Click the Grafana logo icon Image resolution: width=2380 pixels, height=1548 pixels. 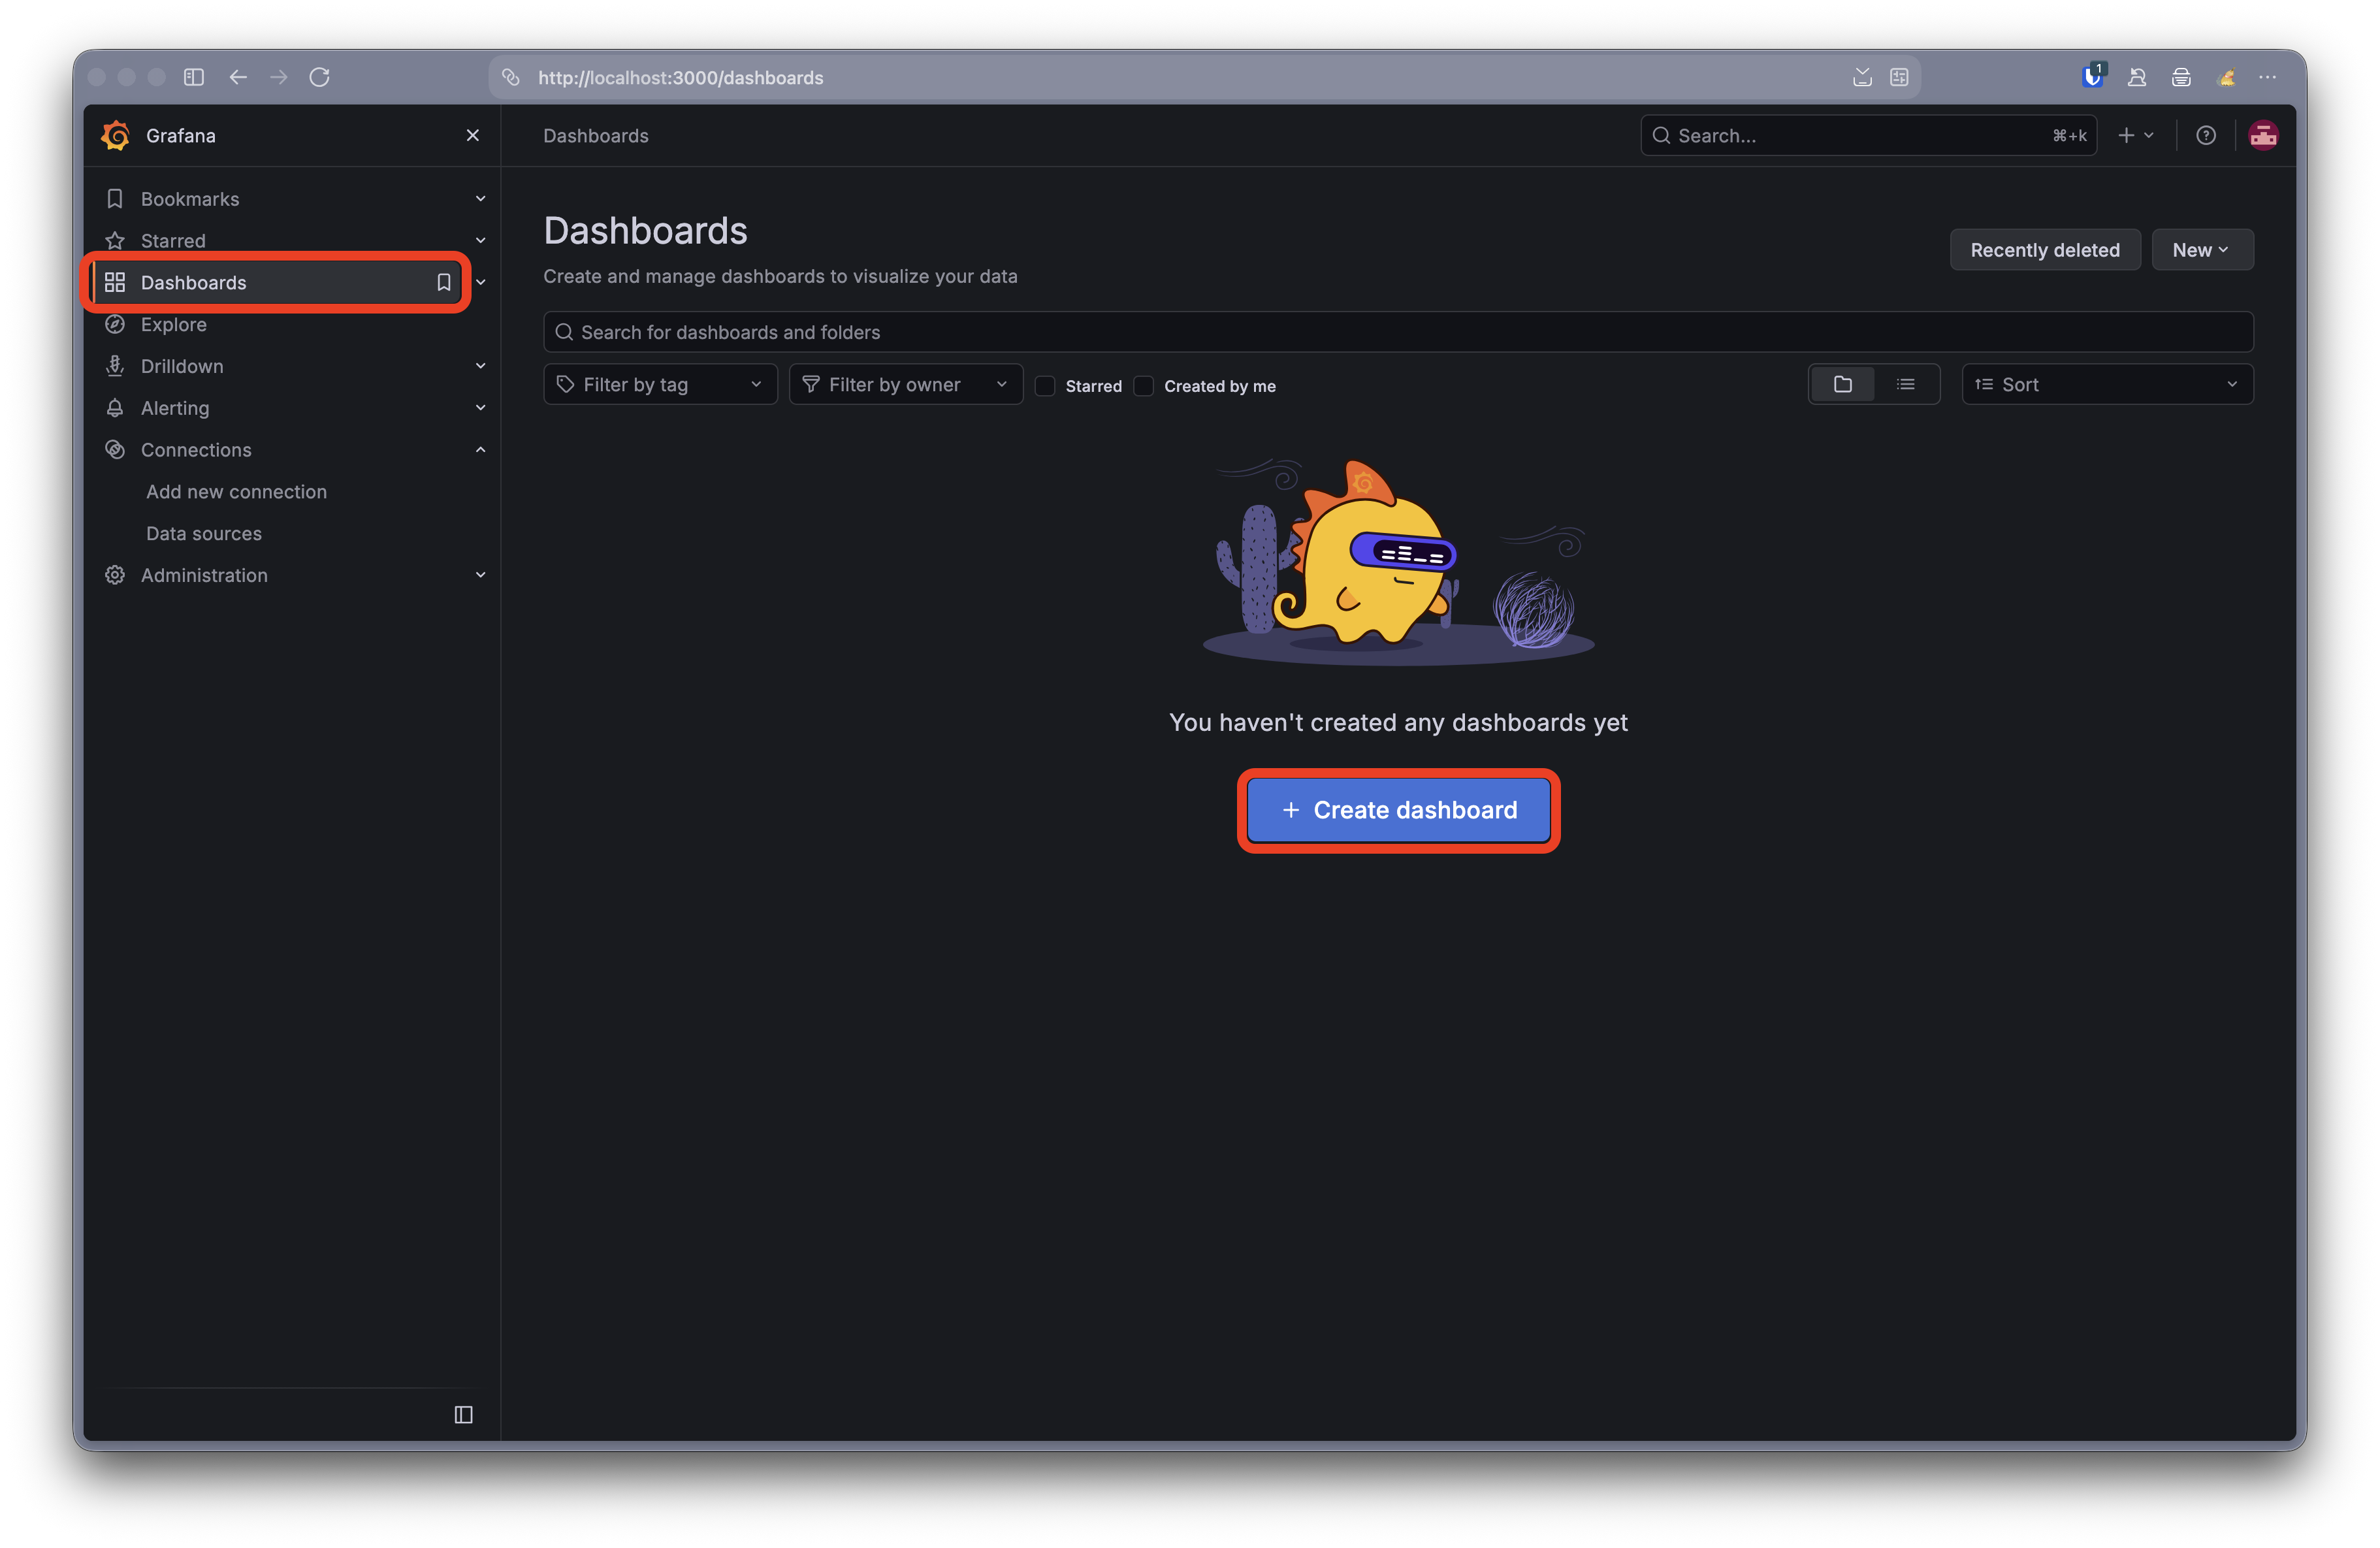[x=116, y=135]
